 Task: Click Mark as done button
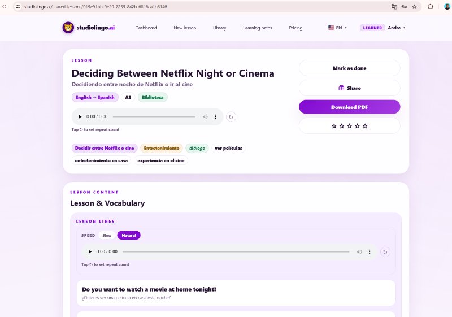click(349, 68)
